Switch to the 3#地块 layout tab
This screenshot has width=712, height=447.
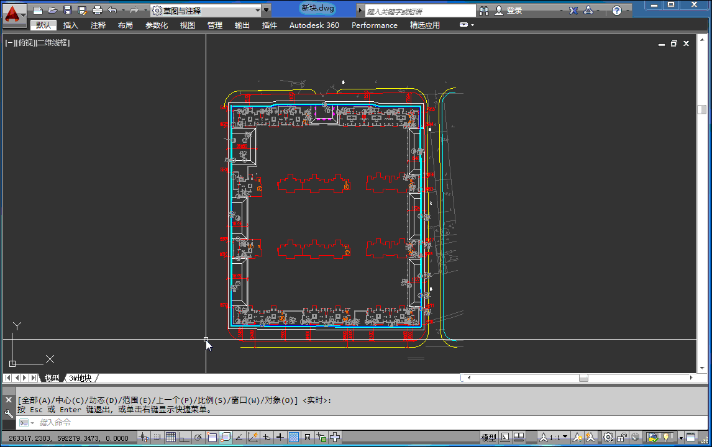[x=80, y=378]
